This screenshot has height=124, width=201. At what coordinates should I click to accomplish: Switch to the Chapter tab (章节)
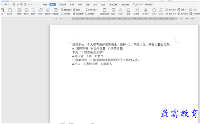click(95, 5)
